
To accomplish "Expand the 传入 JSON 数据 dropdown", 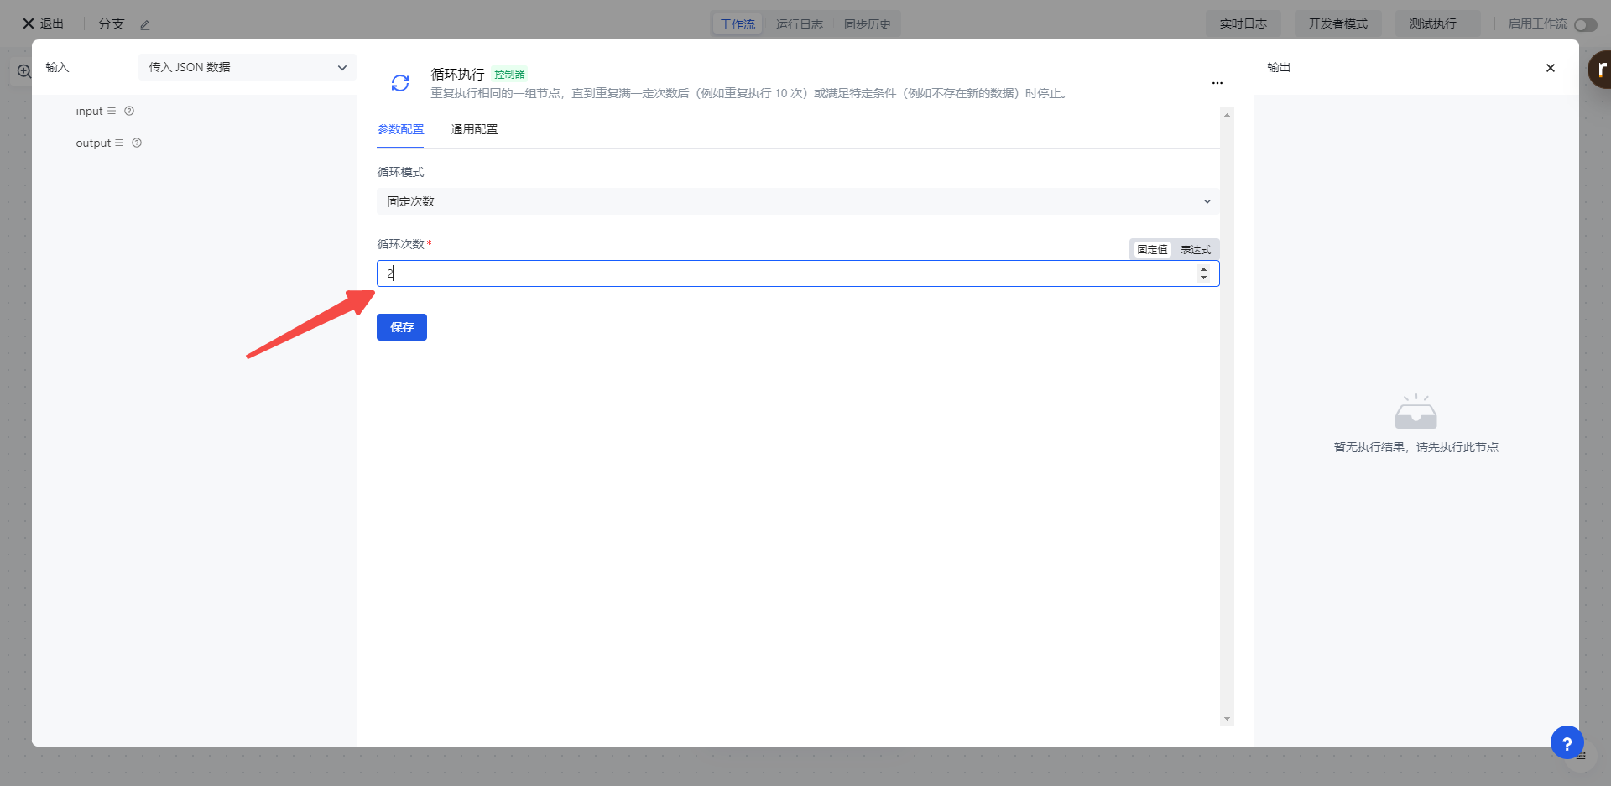I will click(248, 67).
